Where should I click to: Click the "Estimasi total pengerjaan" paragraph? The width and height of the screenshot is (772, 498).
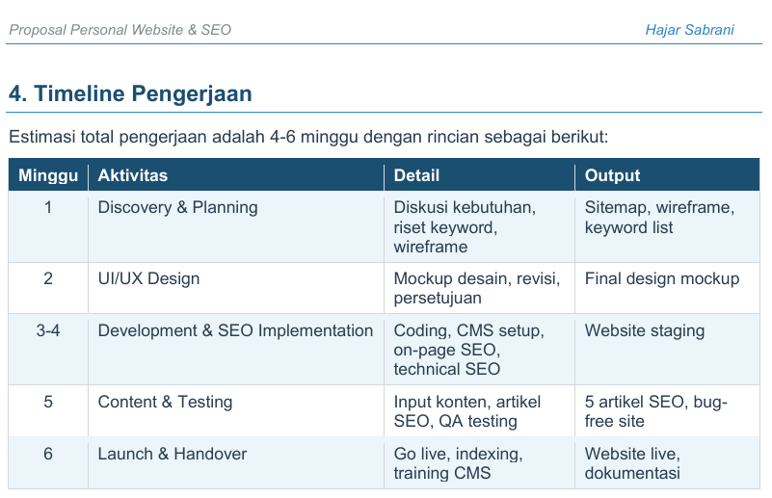pos(308,137)
